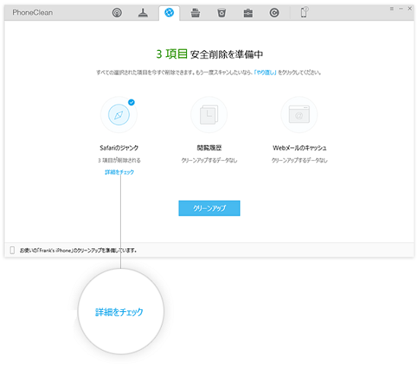This screenshot has height=369, width=418.
Task: Uncheck the Safari junk checkmark badge
Action: [x=131, y=102]
